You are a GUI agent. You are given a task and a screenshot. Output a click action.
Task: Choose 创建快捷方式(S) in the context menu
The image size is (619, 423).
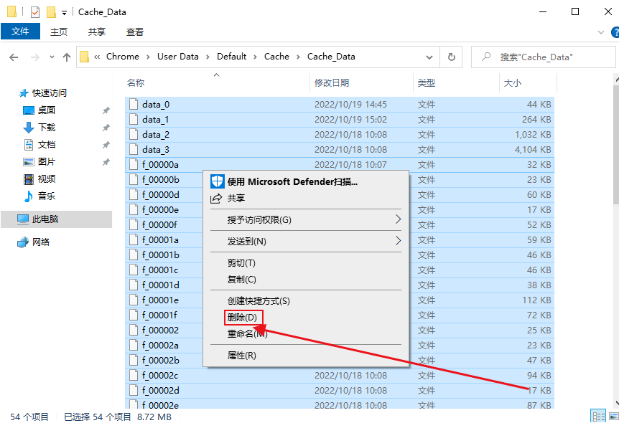306,301
